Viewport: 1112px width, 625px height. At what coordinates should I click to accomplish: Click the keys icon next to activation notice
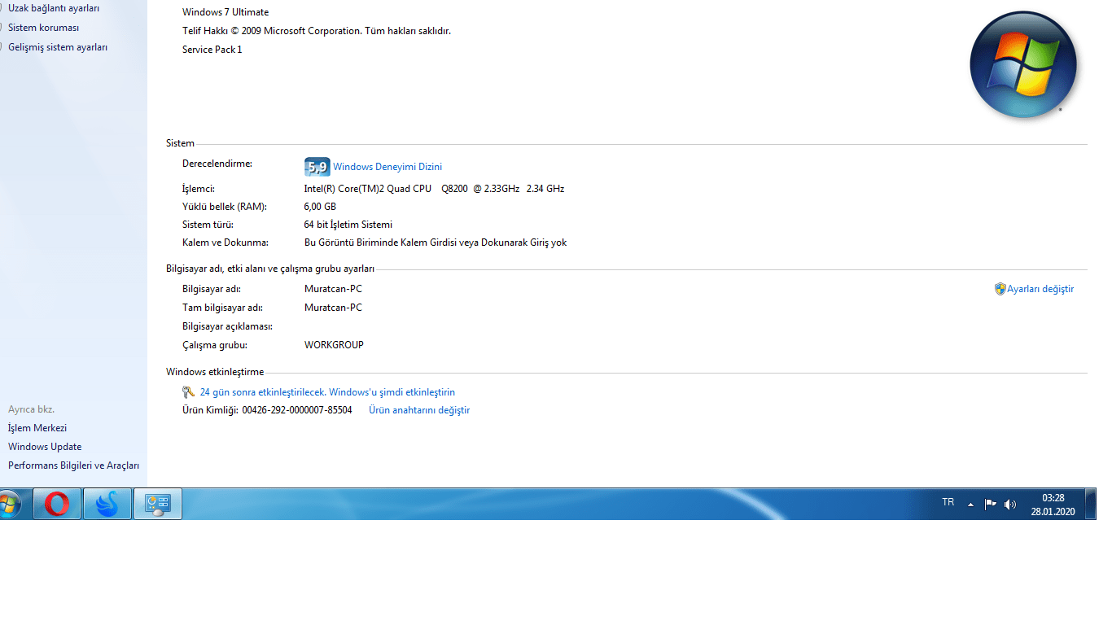(189, 392)
